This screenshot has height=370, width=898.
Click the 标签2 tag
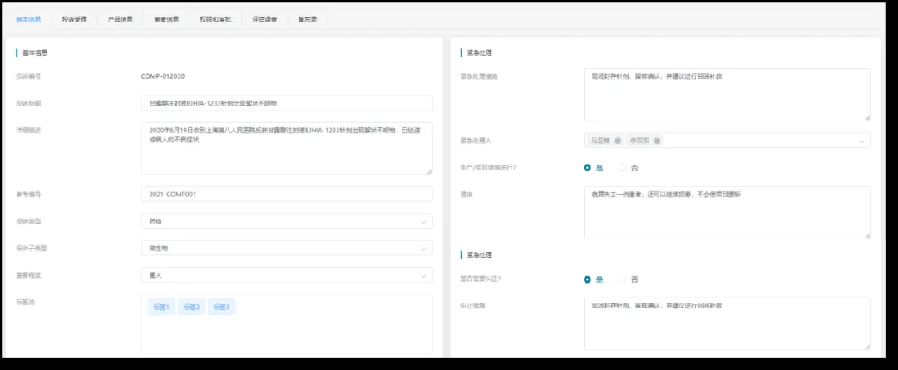[x=191, y=307]
